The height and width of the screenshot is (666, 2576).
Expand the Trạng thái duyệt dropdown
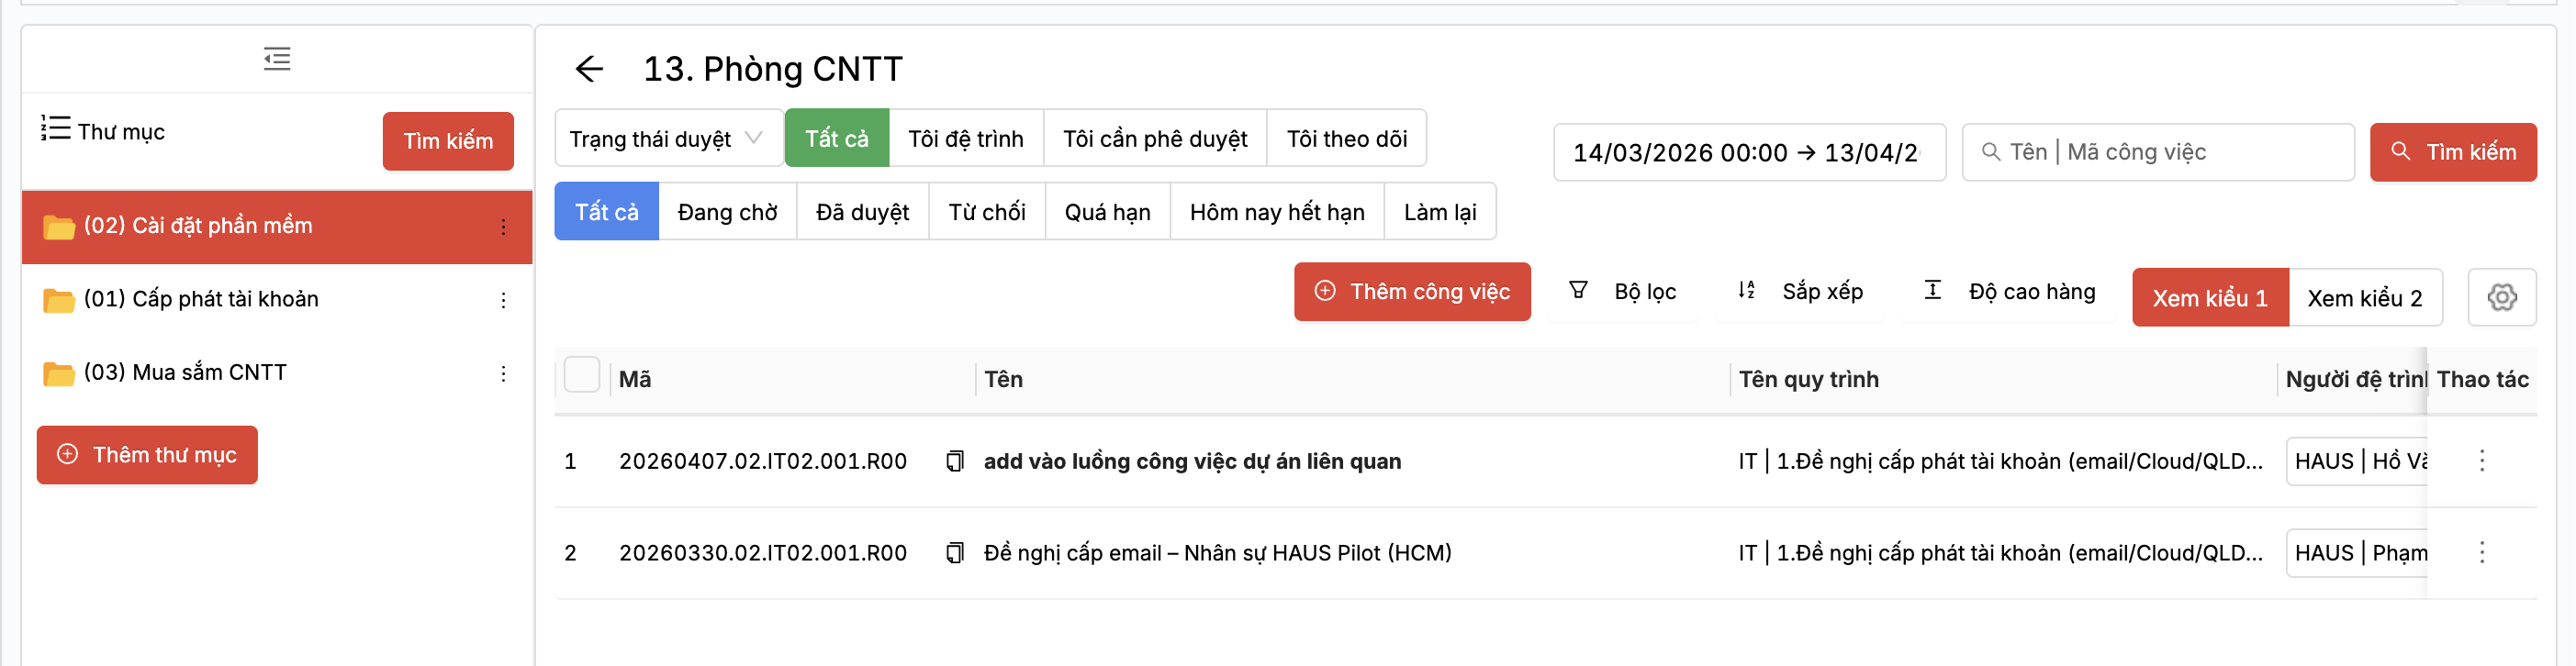pyautogui.click(x=667, y=139)
